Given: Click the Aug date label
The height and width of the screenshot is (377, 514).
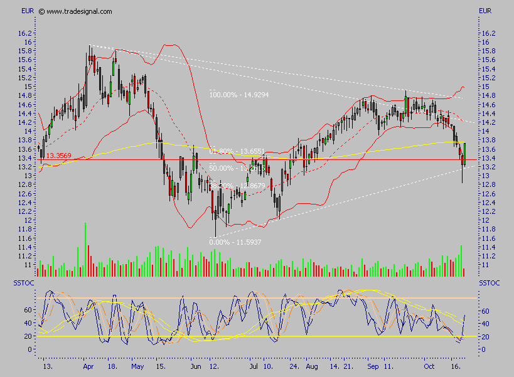Looking at the screenshot, I should point(312,366).
